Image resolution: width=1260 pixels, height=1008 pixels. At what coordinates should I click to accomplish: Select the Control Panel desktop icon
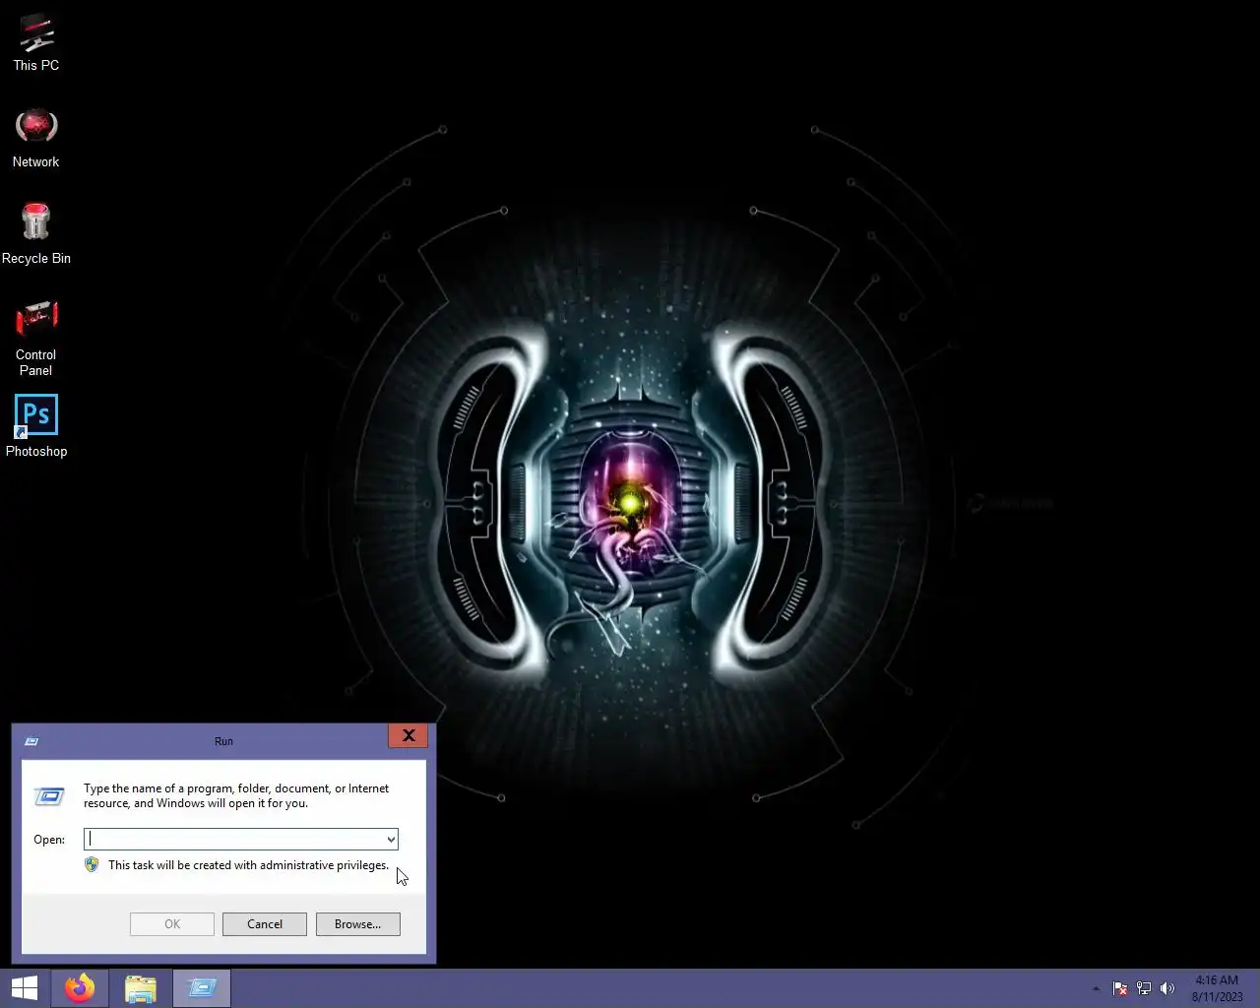[x=35, y=339]
